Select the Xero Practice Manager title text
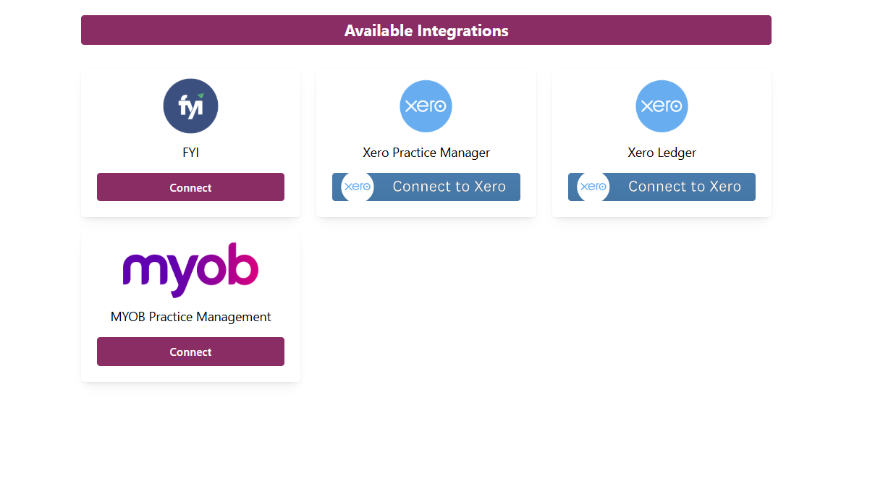 pos(426,153)
